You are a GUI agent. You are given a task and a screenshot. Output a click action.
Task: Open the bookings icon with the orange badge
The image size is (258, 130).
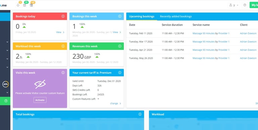[31, 5]
